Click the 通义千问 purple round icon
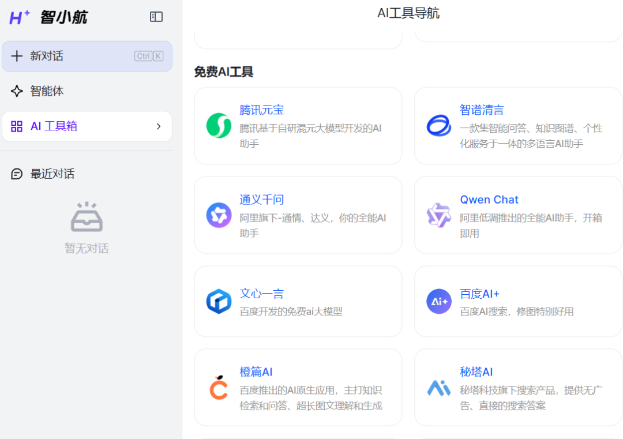Screen dimensions: 623x439 [x=219, y=215]
